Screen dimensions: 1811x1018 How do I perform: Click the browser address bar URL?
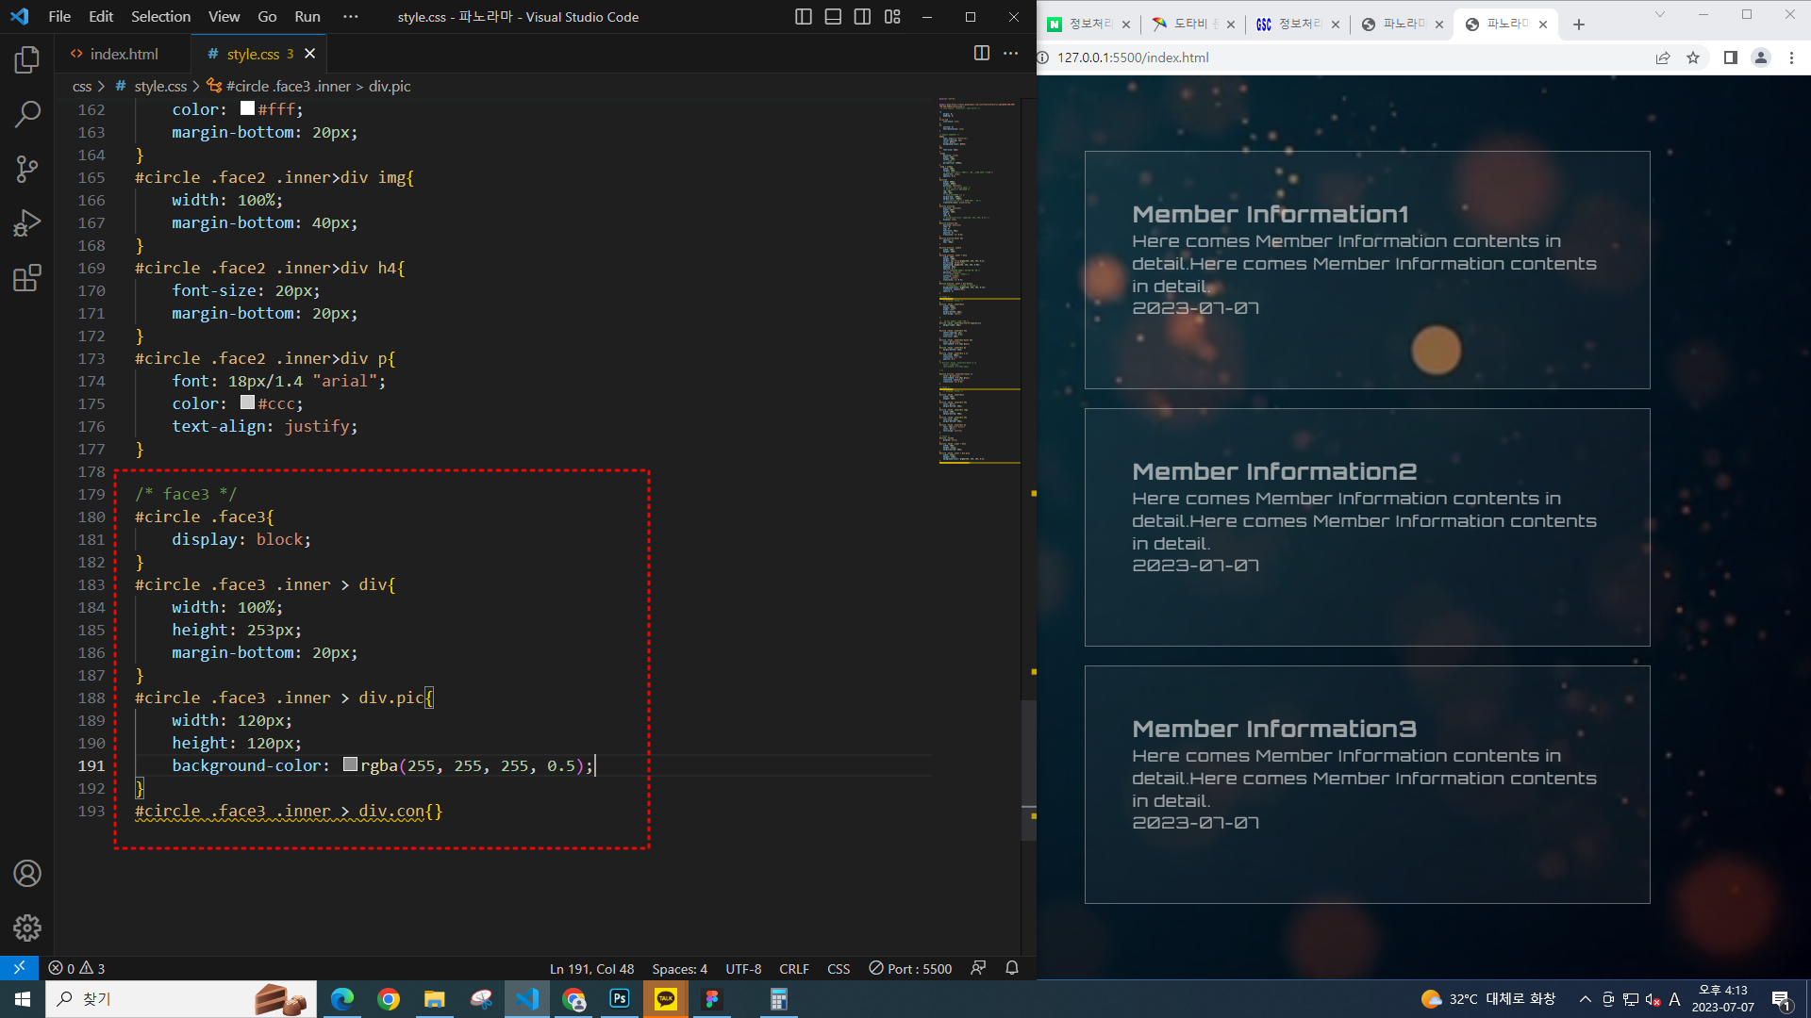tap(1133, 57)
